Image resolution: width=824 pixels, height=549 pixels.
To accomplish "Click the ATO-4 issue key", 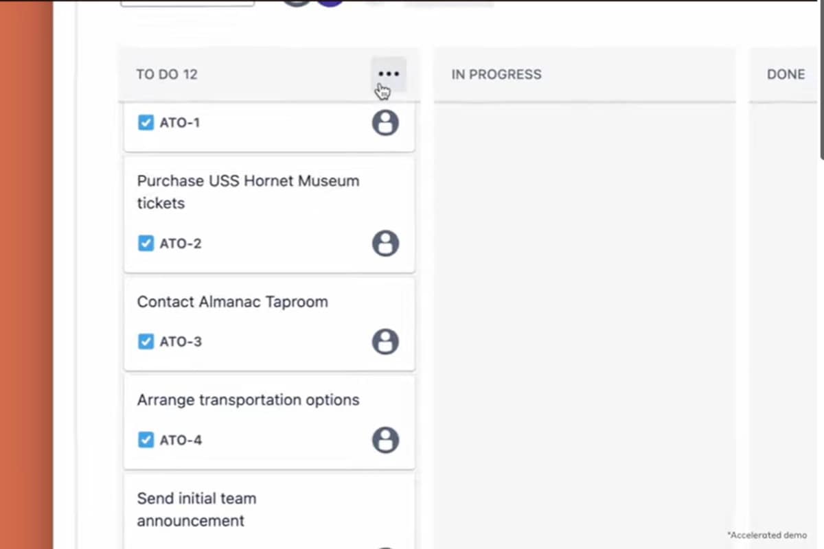I will [181, 440].
